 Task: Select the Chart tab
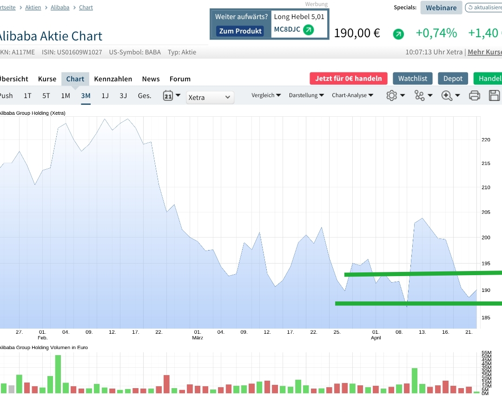[x=75, y=79]
